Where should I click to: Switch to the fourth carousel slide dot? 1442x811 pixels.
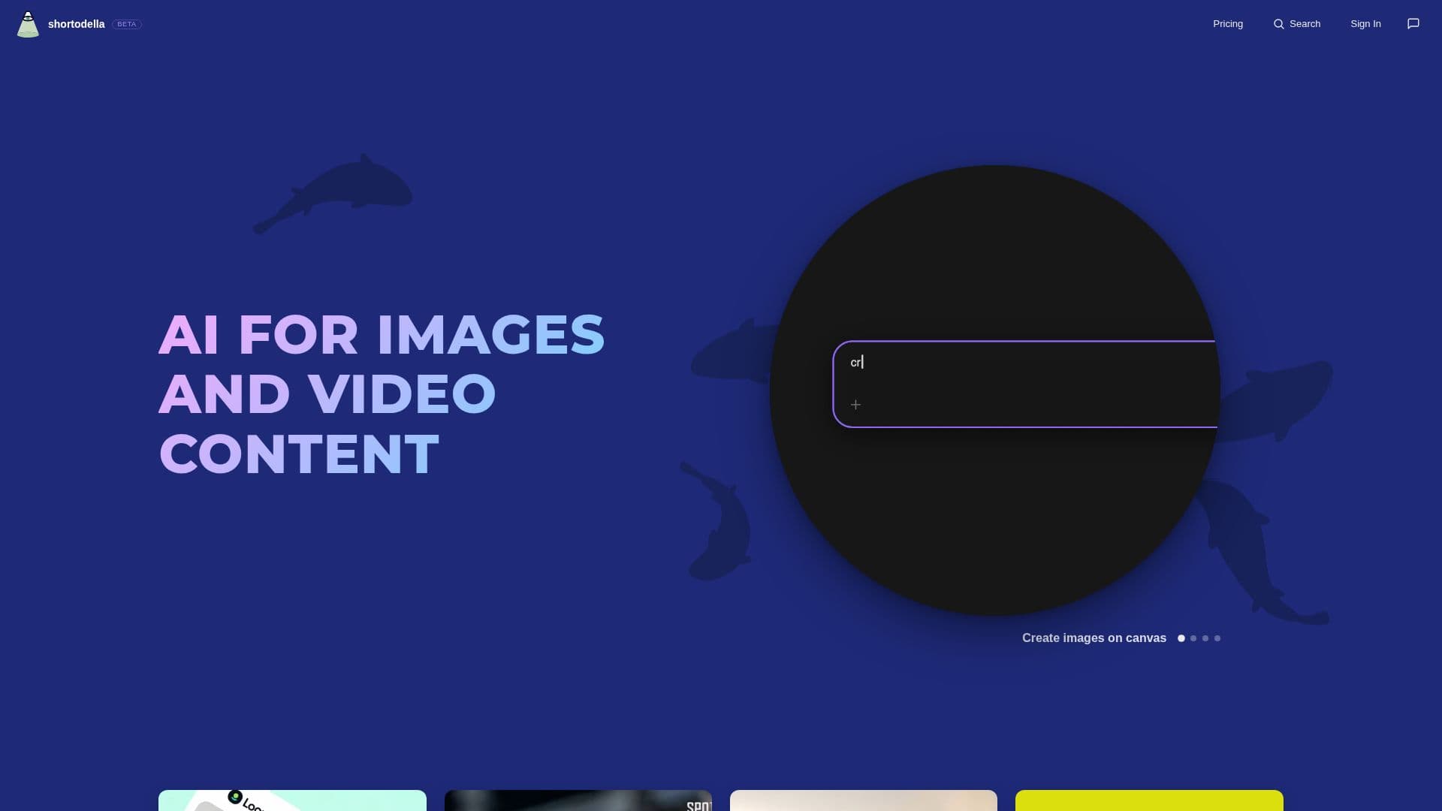1217,638
